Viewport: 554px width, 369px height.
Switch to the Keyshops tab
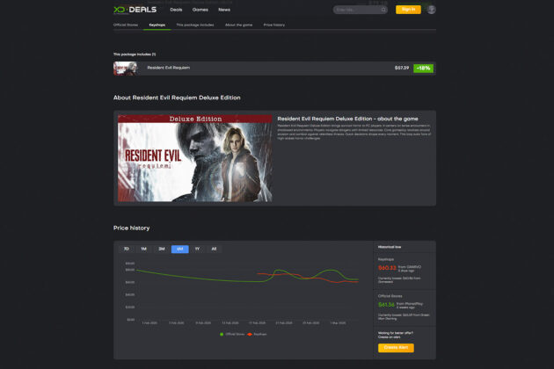[x=157, y=25]
